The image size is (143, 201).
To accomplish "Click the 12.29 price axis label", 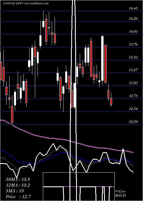I will click(133, 121).
